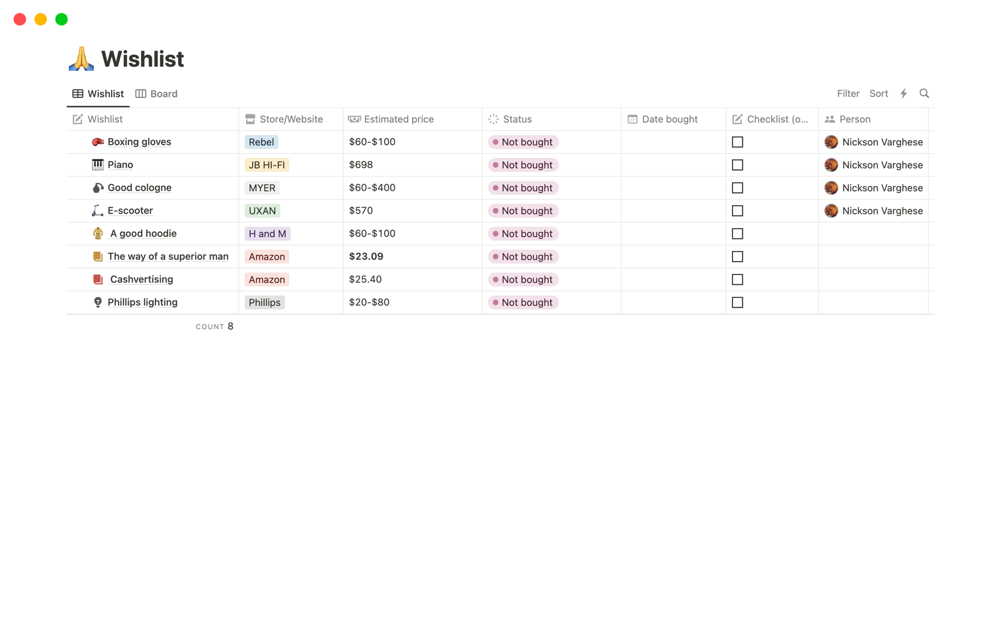
Task: Open the Estimated price column header
Action: coord(398,119)
